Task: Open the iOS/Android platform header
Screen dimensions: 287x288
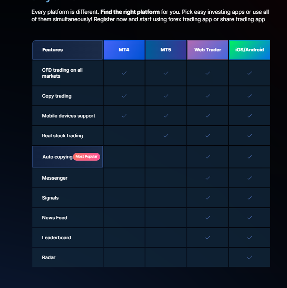Action: (249, 50)
